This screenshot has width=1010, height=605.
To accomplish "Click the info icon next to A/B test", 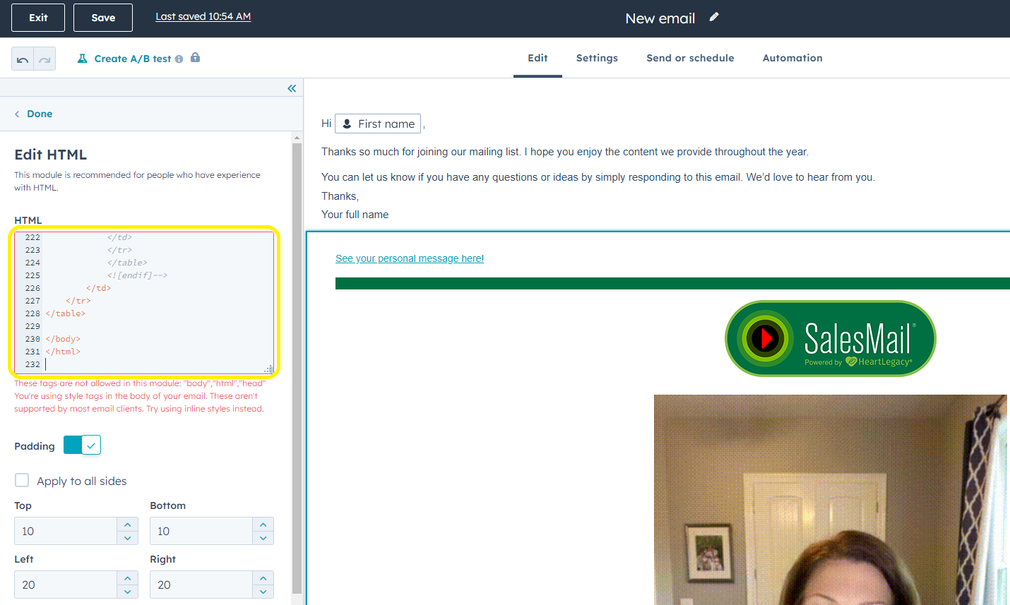I will point(179,59).
